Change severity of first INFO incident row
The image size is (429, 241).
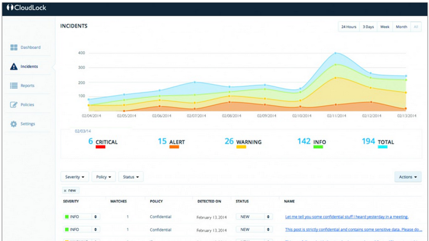click(82, 217)
